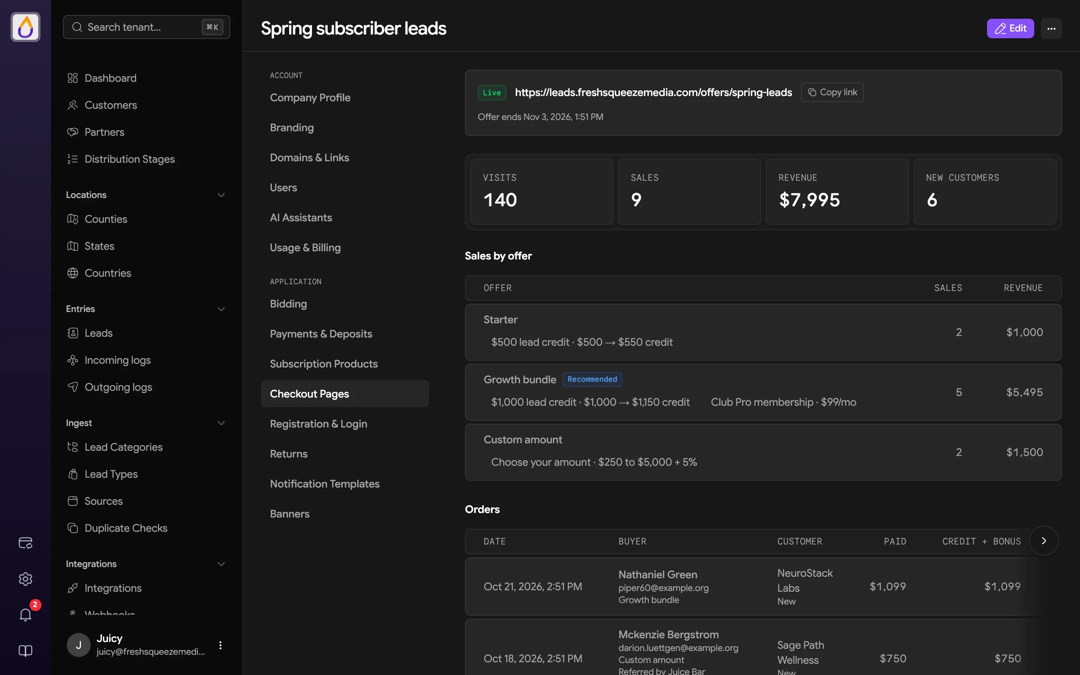The height and width of the screenshot is (675, 1080).
Task: Open Subscription Products section
Action: point(324,364)
